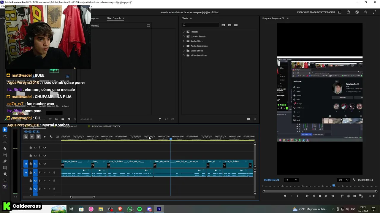Click the Program Monitor ruler icon

click(342, 196)
